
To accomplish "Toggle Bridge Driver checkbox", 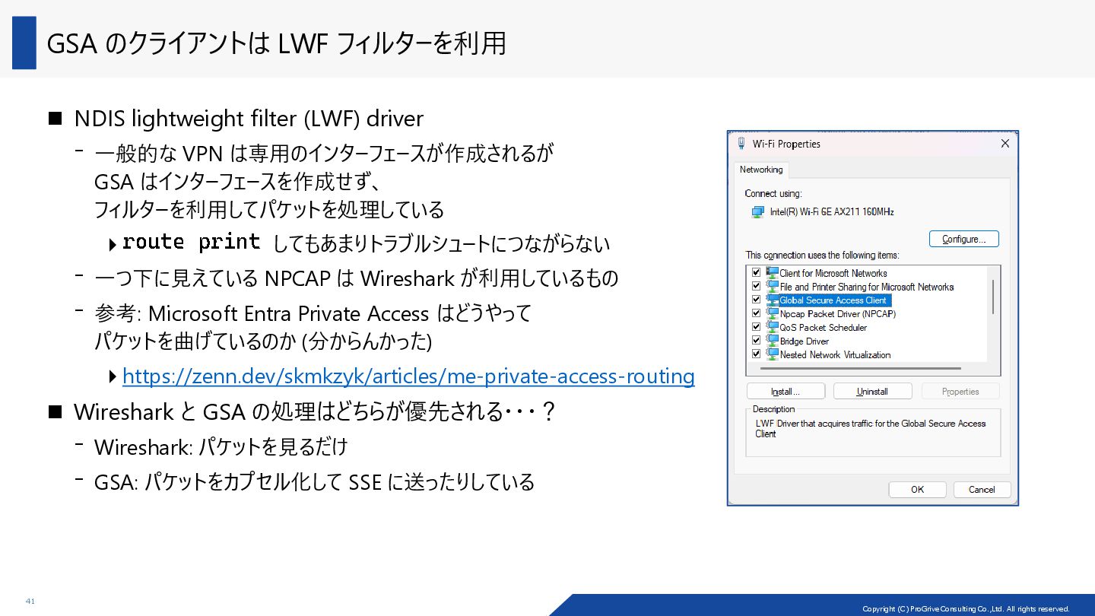I will (756, 340).
